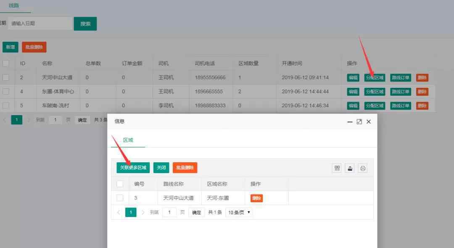
Task: Minimize the 信息 dialog
Action: (350, 122)
